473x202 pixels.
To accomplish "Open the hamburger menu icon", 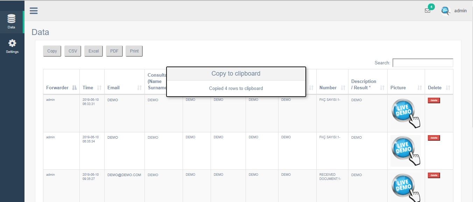I will pyautogui.click(x=34, y=11).
